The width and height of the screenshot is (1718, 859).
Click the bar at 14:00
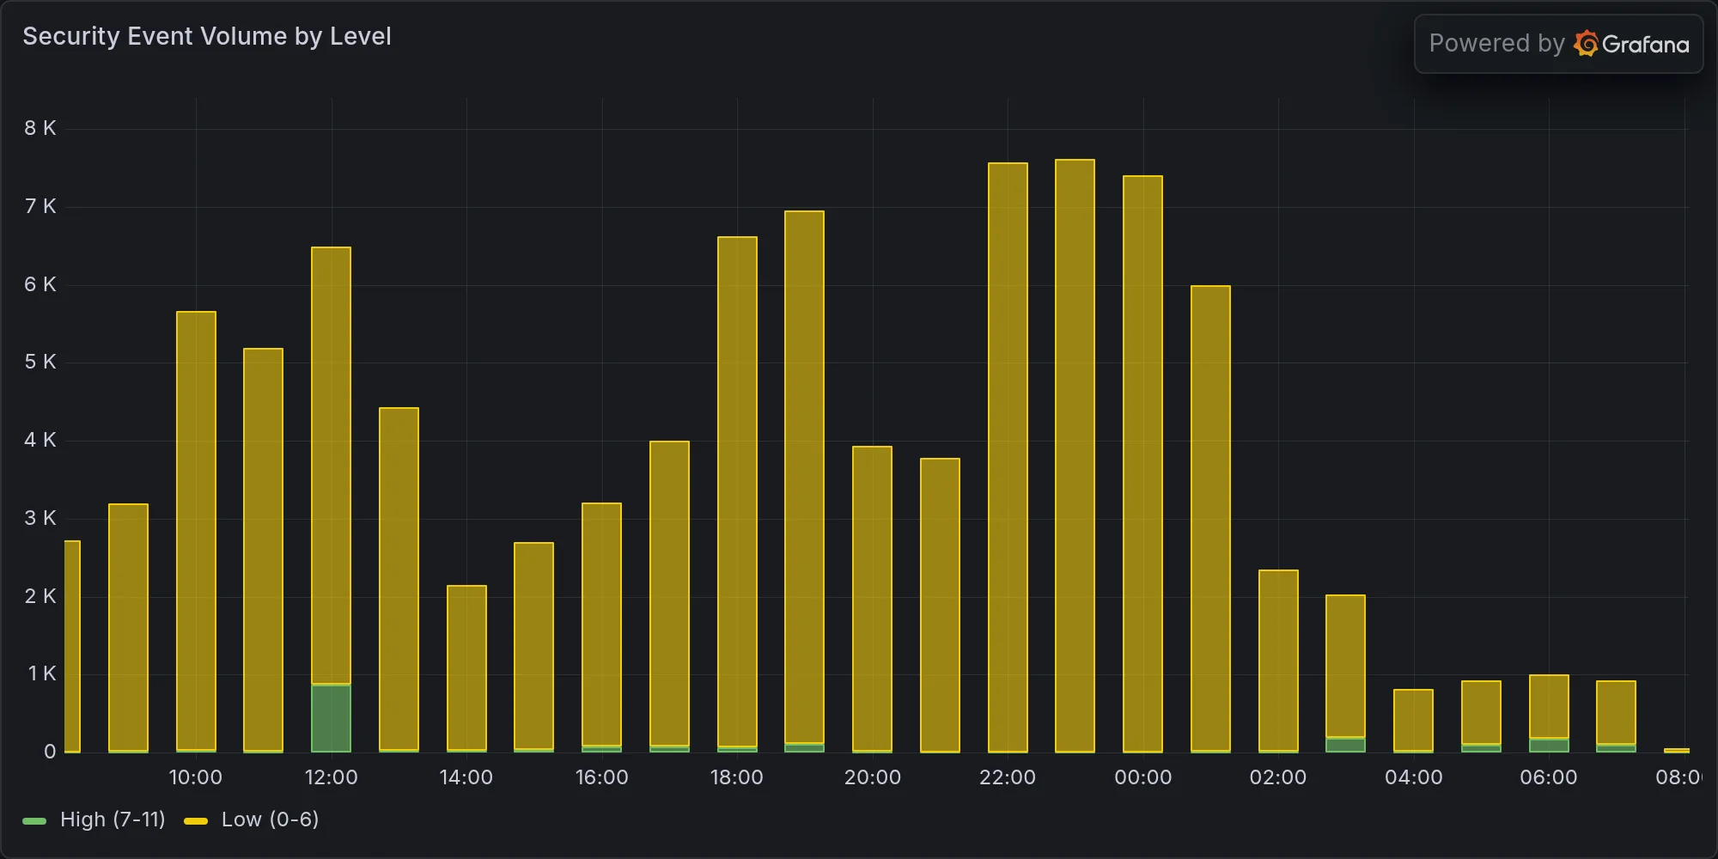click(x=466, y=669)
